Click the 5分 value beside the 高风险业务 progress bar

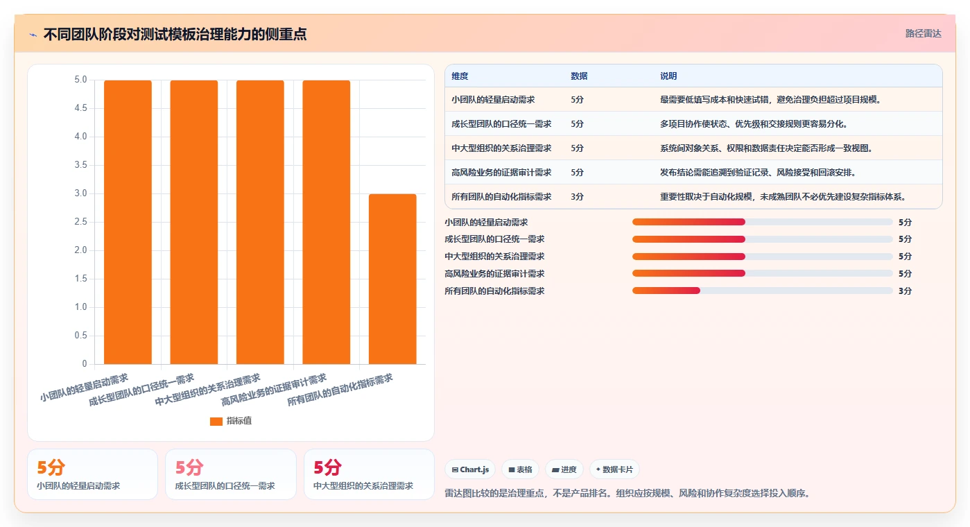[905, 274]
